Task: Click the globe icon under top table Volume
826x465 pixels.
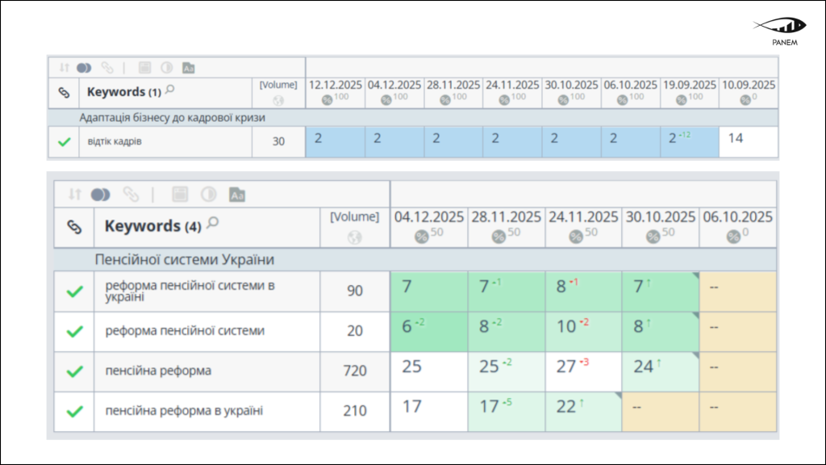Action: pos(278,100)
